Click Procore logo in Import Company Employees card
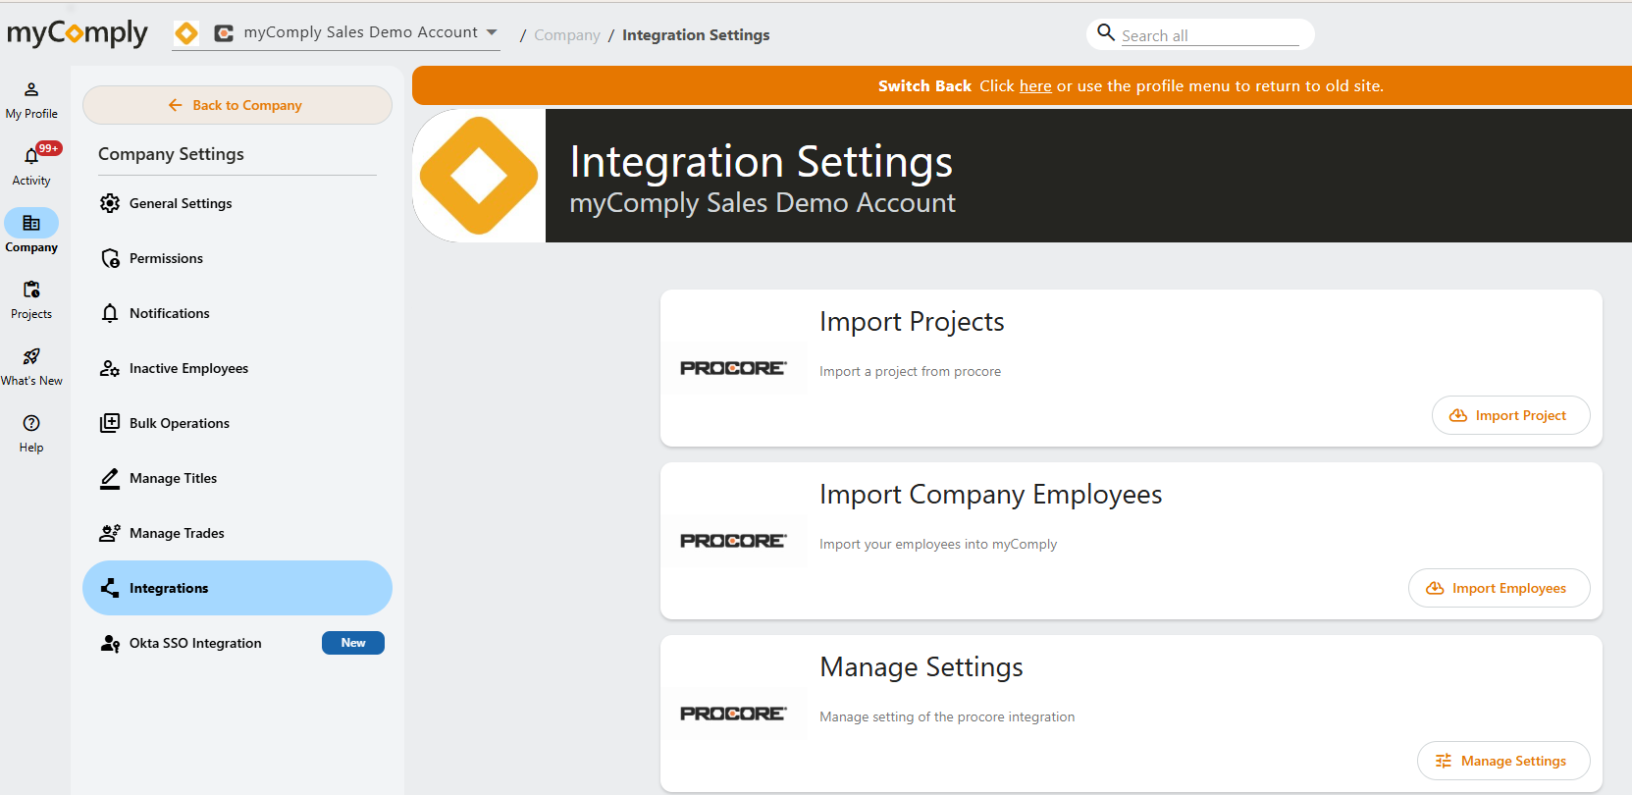This screenshot has width=1632, height=795. point(733,541)
